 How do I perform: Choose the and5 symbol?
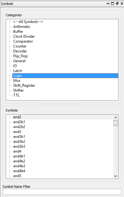pos(17,176)
